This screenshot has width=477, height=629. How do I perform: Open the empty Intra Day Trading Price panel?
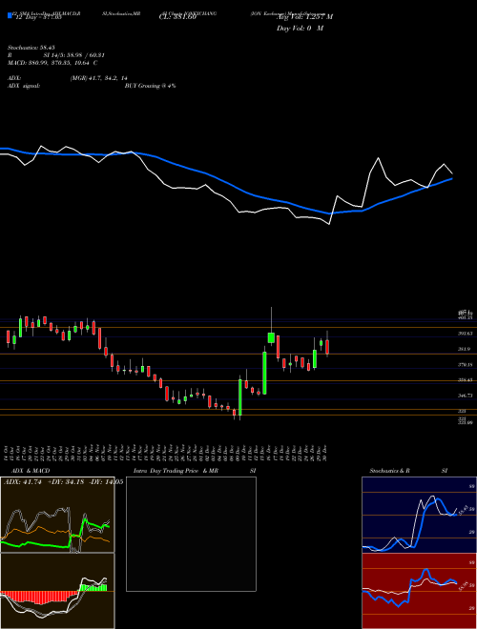pos(191,534)
